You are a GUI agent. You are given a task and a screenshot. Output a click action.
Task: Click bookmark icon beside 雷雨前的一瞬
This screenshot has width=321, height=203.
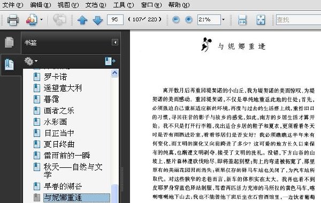tap(37, 155)
